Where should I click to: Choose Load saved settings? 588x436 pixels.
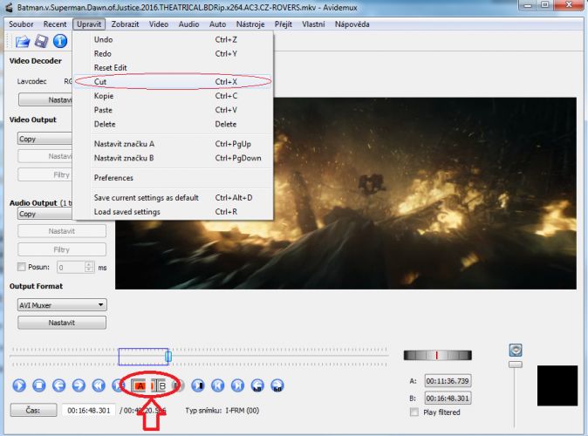tap(173, 211)
